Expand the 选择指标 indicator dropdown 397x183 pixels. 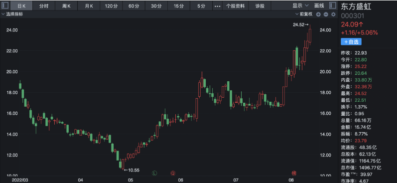point(12,14)
